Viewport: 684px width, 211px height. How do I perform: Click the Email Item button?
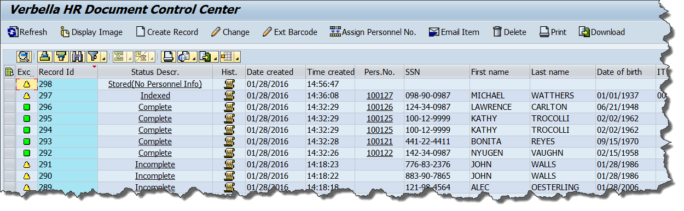454,32
